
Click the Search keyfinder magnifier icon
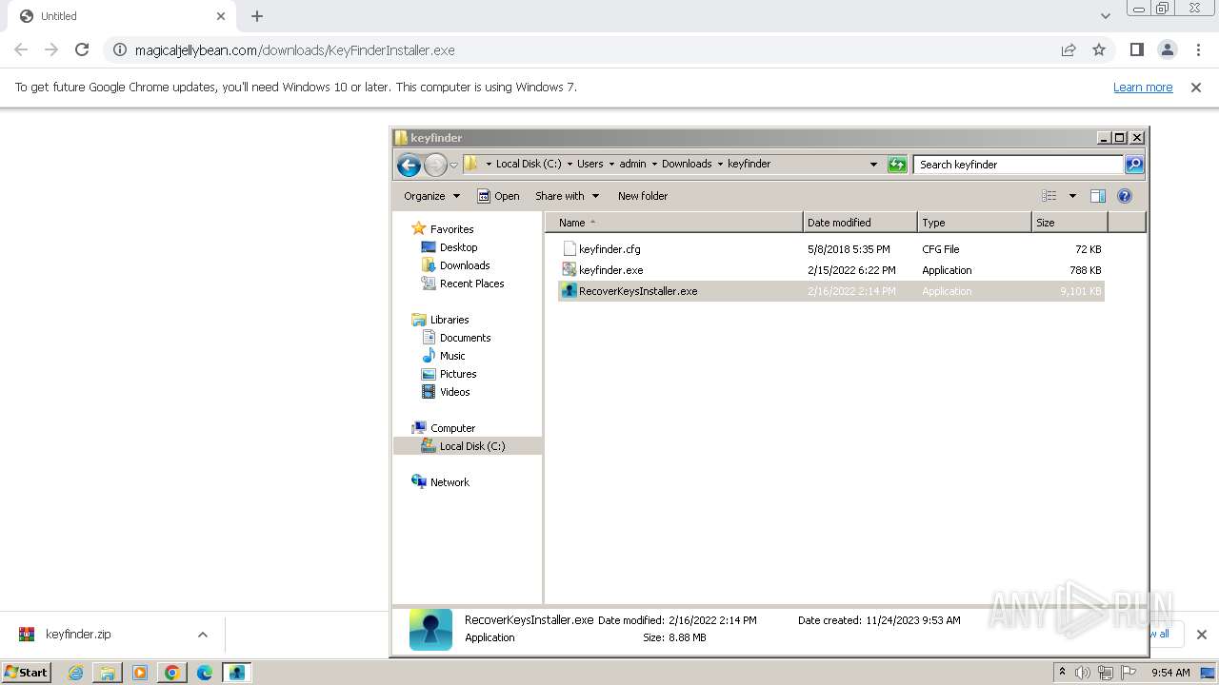click(1133, 165)
